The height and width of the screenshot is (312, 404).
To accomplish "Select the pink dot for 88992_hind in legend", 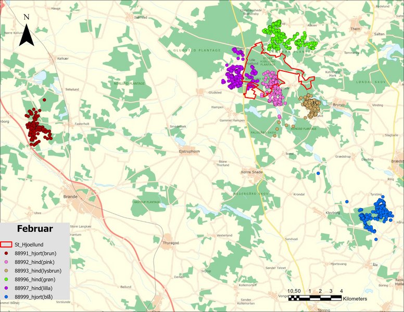I will (x=6, y=262).
